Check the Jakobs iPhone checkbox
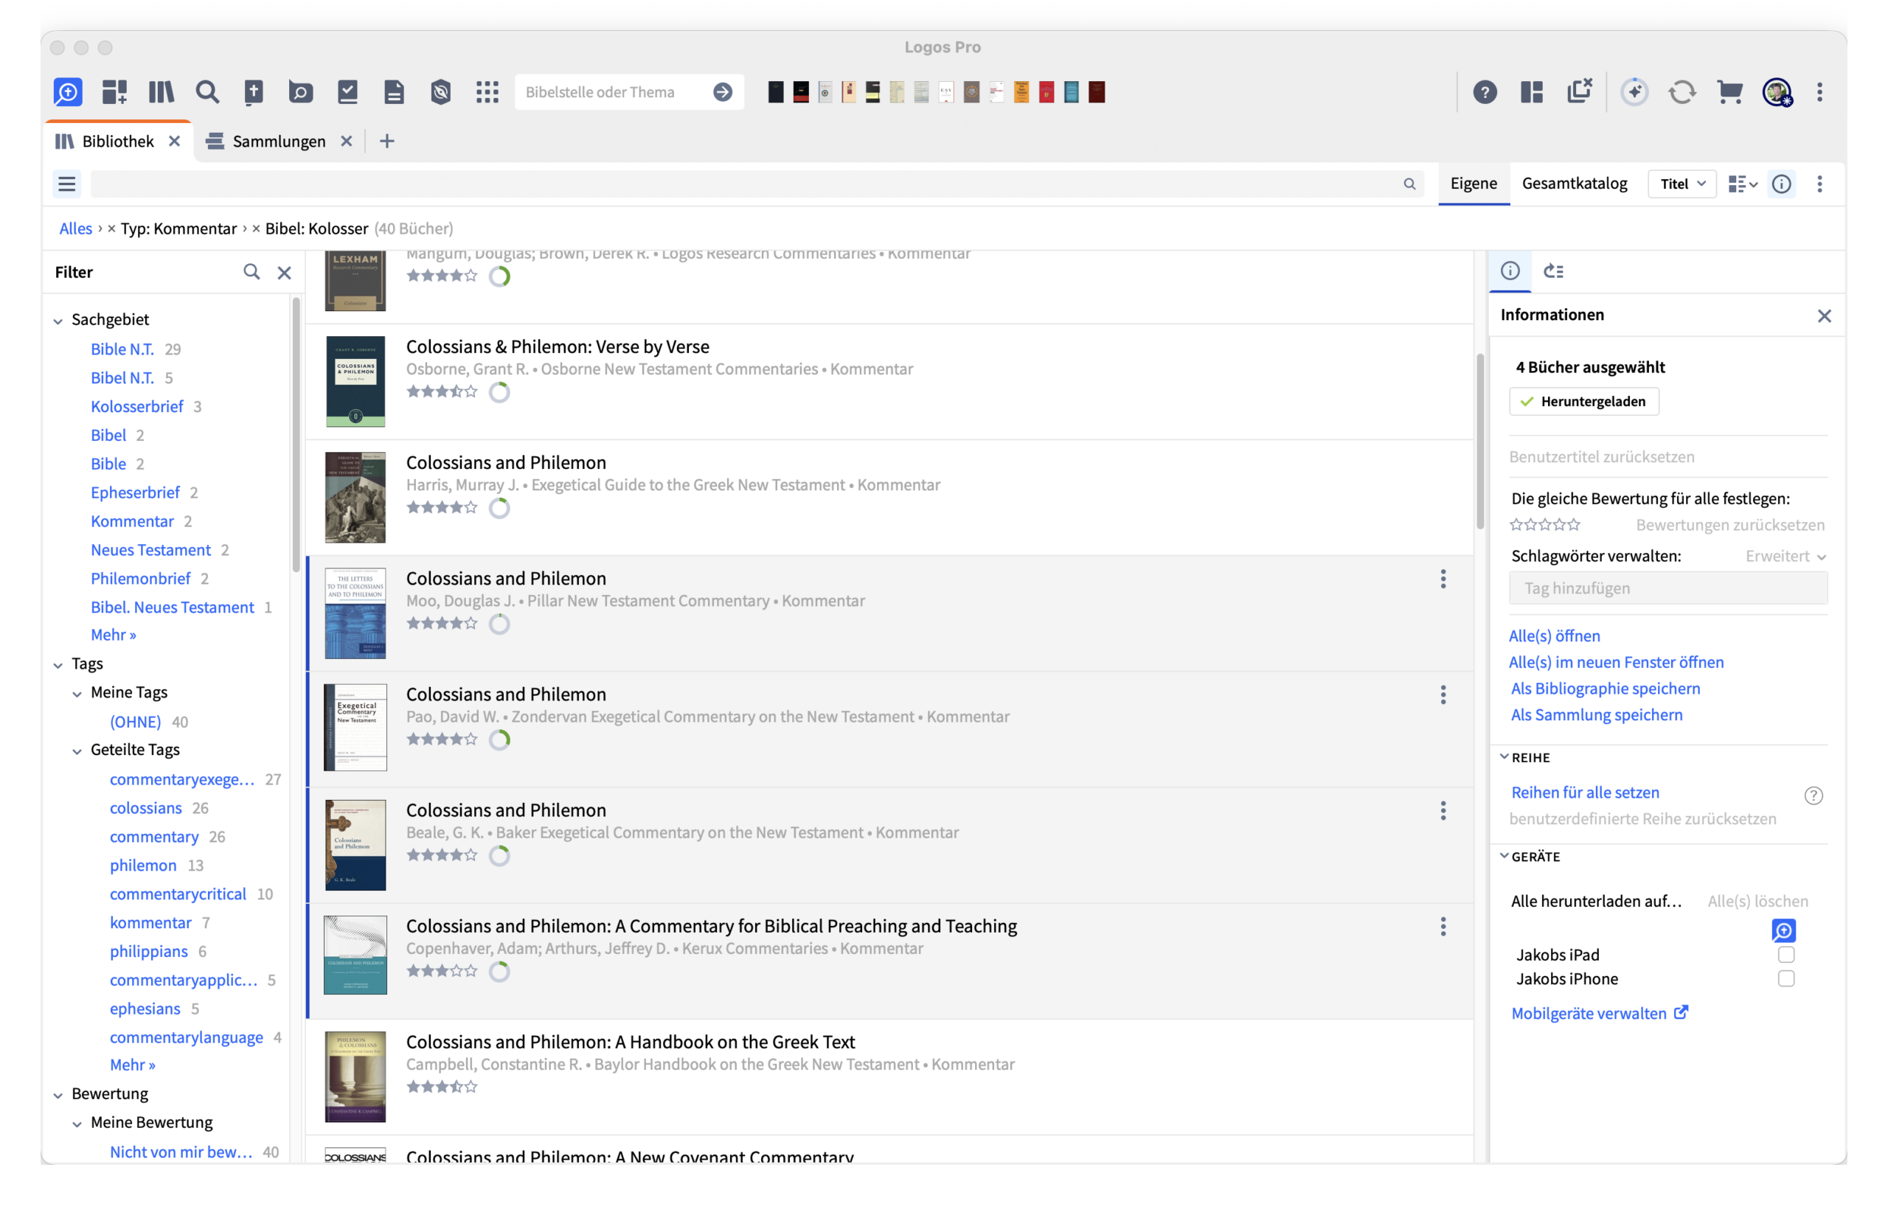 coord(1785,978)
